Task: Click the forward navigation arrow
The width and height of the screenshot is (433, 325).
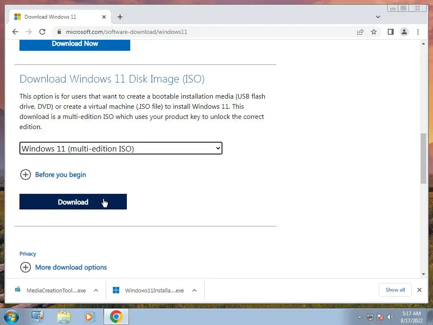Action: [29, 32]
